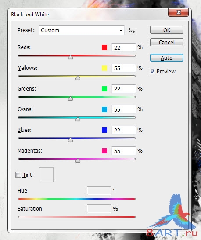Image resolution: width=201 pixels, height=240 pixels.
Task: Confirm with the OK button
Action: pyautogui.click(x=167, y=30)
